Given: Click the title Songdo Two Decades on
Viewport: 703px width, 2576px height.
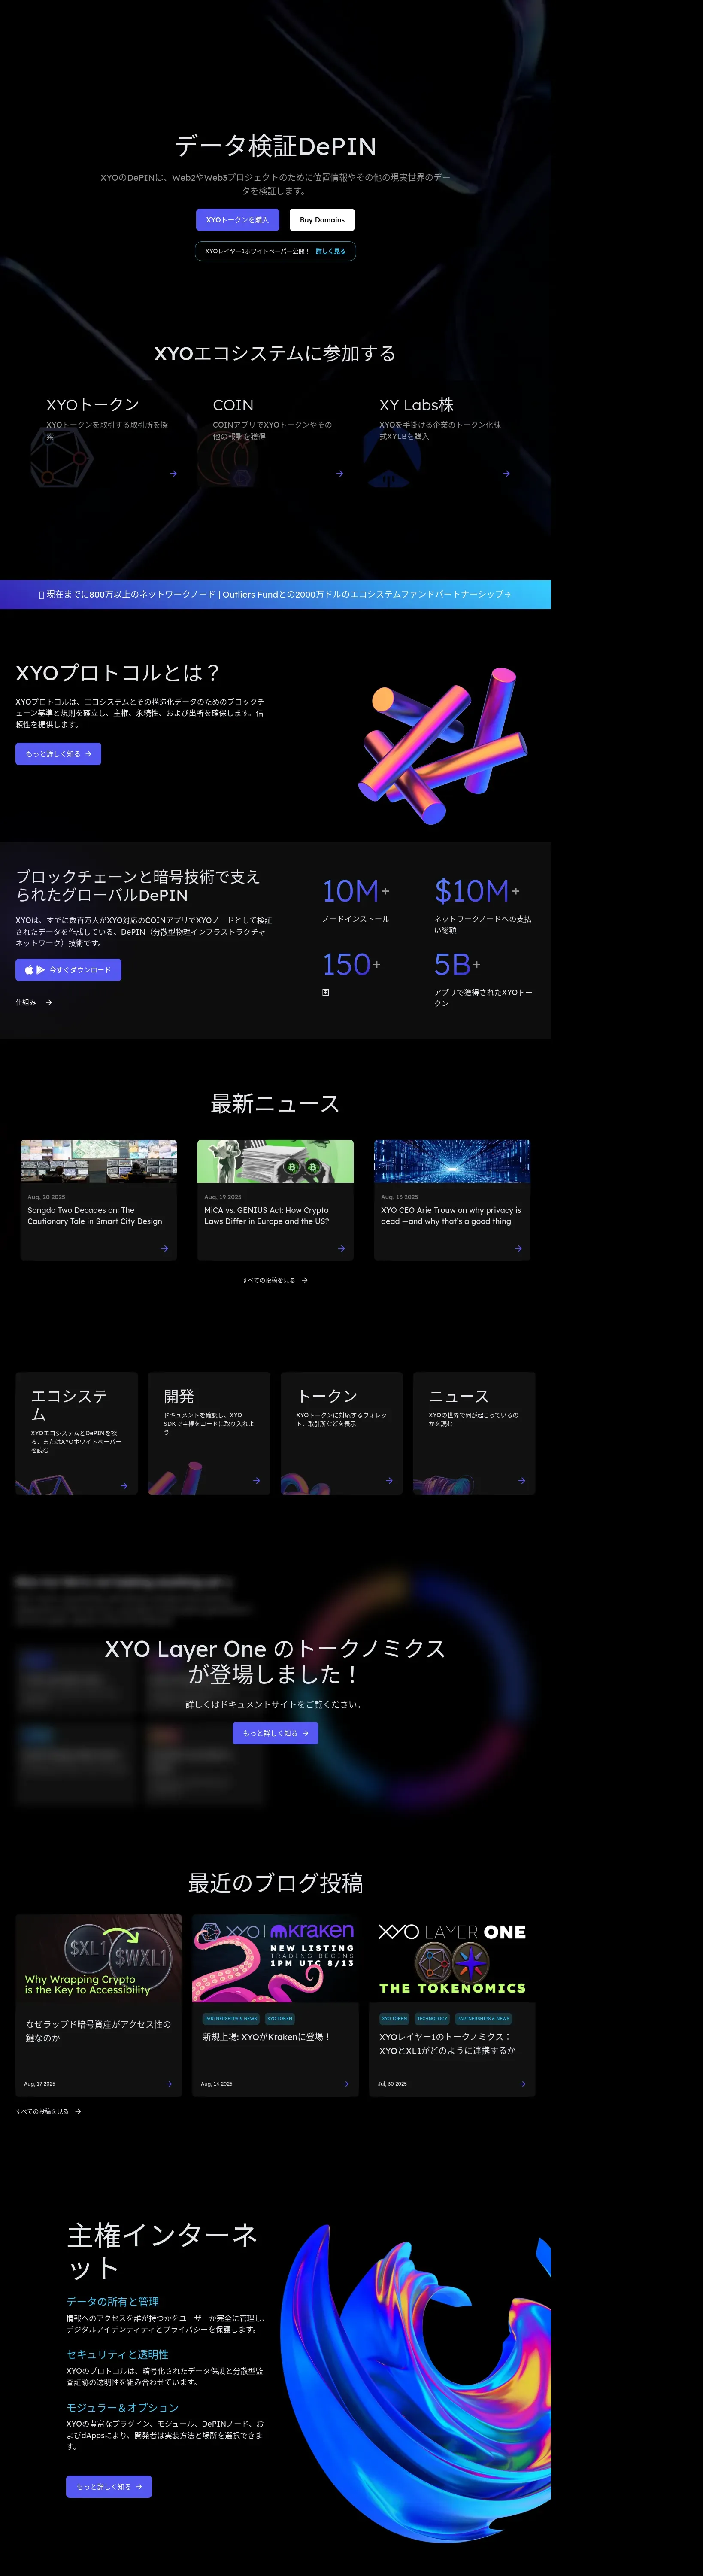Looking at the screenshot, I should pos(95,1215).
